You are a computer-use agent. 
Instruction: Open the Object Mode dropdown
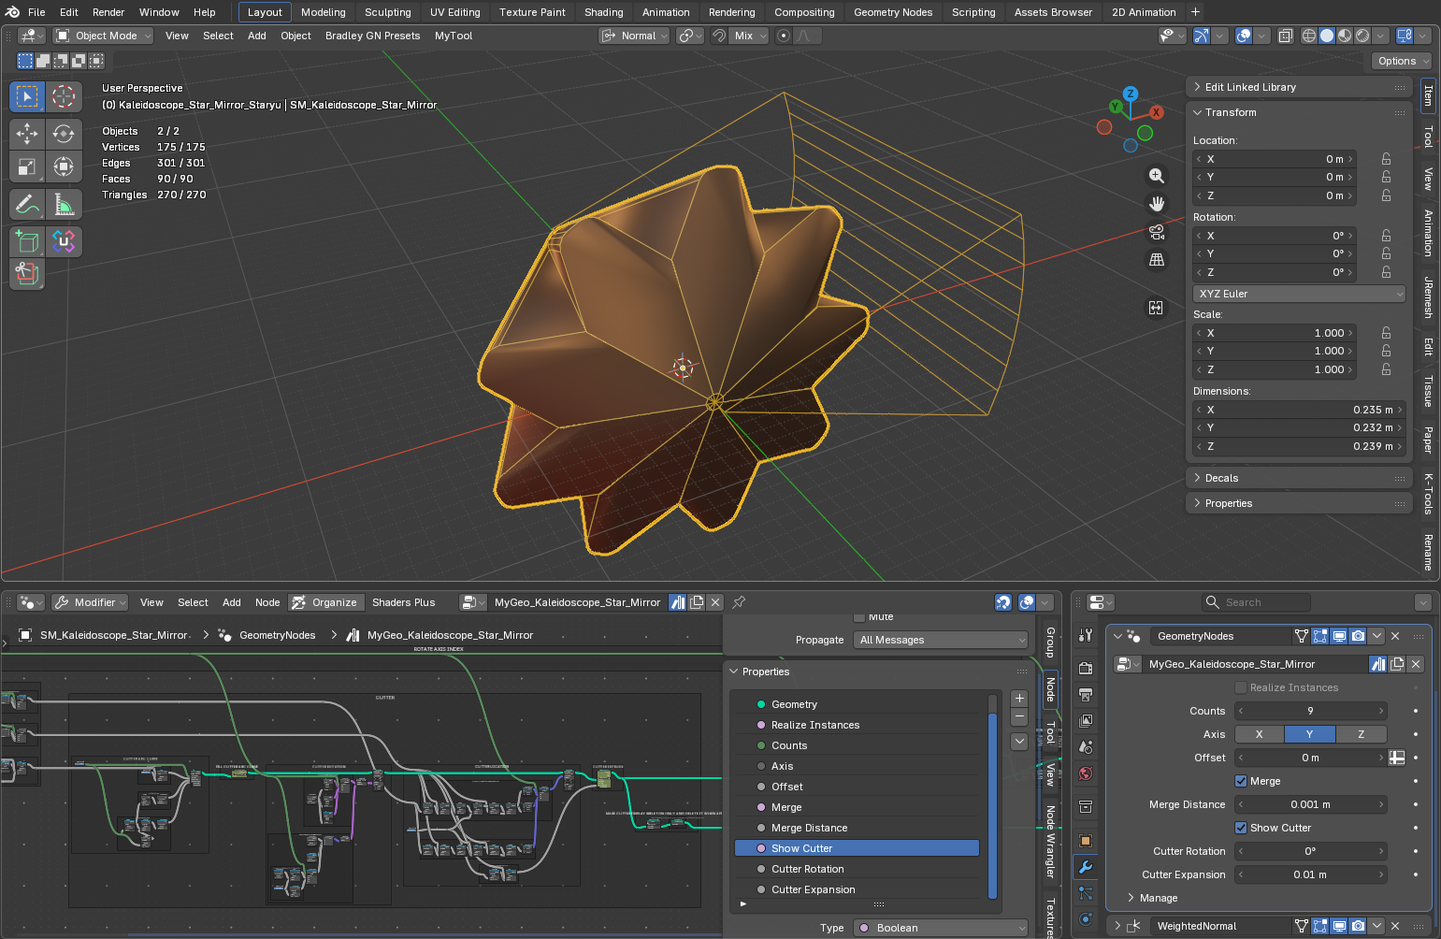(x=103, y=36)
